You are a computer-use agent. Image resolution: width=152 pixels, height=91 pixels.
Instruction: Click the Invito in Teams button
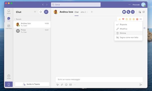pos(32,84)
